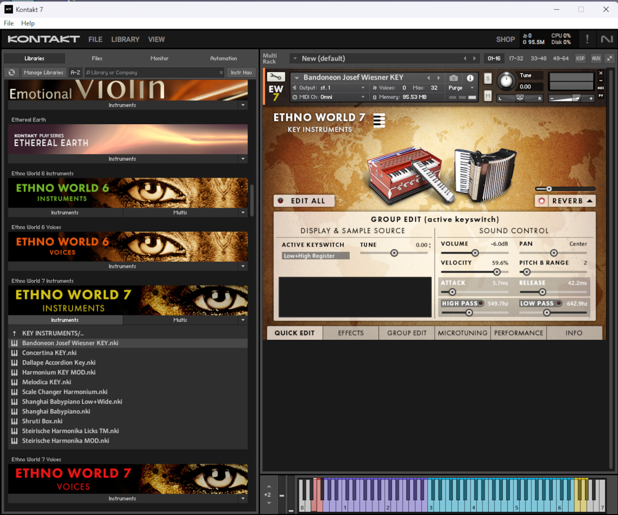Screen dimensions: 618x515
Task: Switch to the PERFORMANCE tab
Action: 519,333
